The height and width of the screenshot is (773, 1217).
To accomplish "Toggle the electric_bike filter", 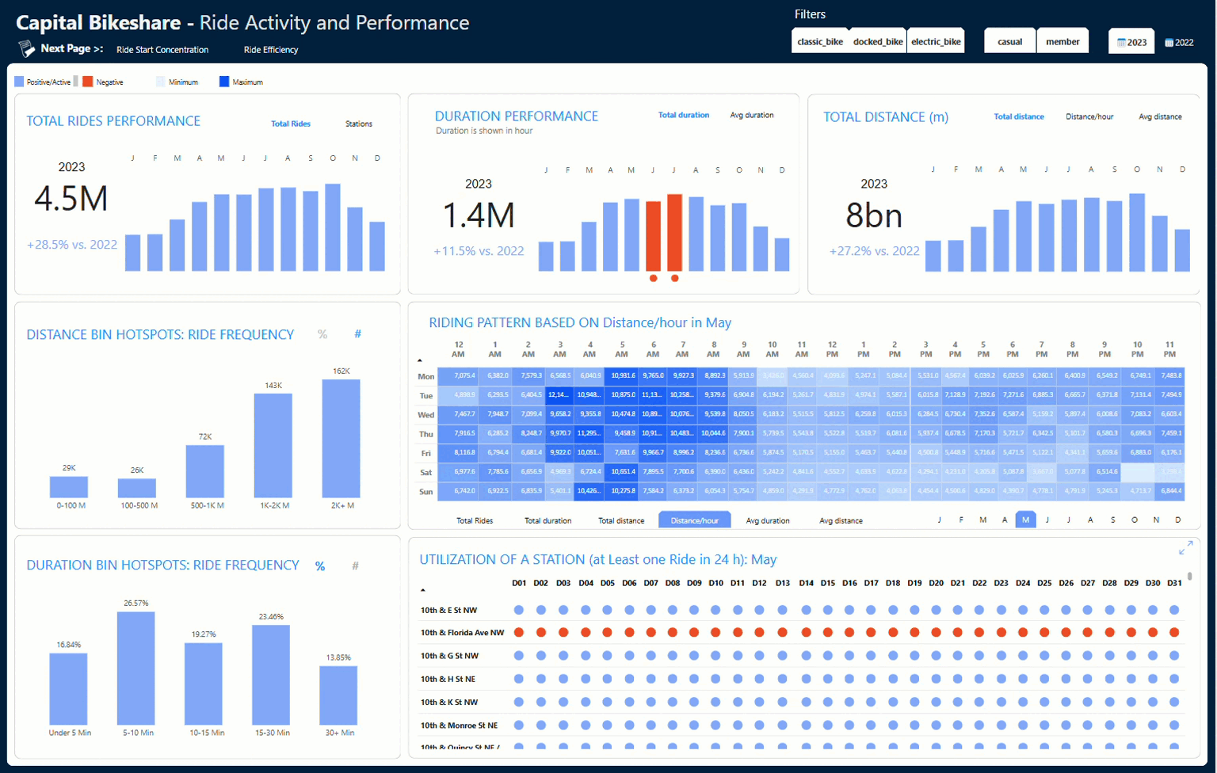I will click(x=936, y=42).
